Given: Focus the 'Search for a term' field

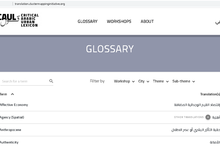Looking at the screenshot, I should coord(24,81).
